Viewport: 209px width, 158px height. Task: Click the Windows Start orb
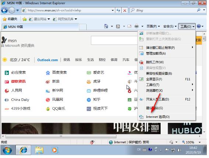click(x=7, y=150)
